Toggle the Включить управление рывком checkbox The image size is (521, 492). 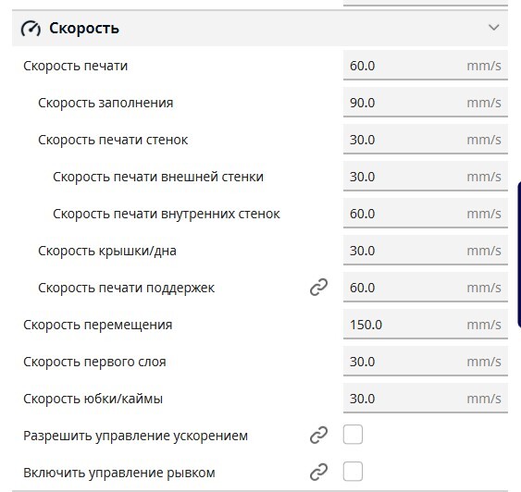(x=353, y=472)
